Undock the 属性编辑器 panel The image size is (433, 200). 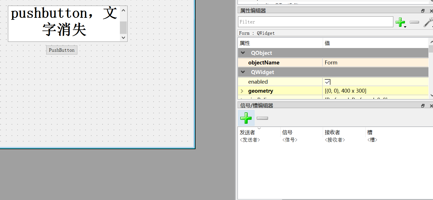[x=423, y=10]
